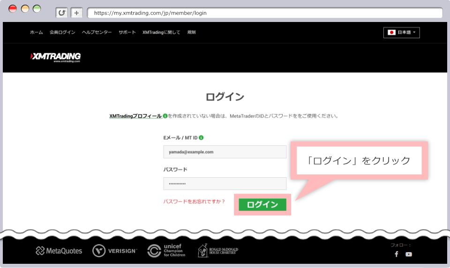Click the Ronald McDonald House Charities logo

[218, 251]
